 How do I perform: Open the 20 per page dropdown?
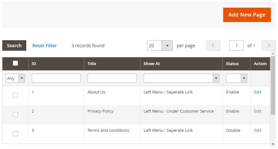coord(160,46)
